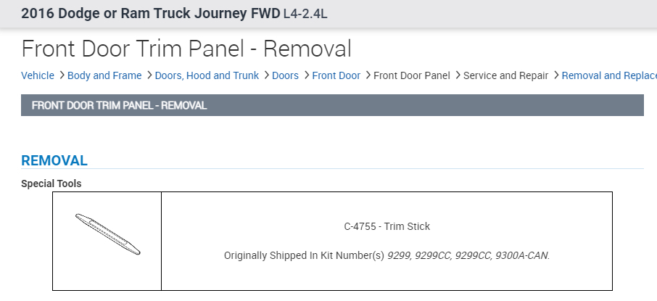Click the blue REMOVAL section heading
The image size is (657, 301).
pyautogui.click(x=54, y=160)
